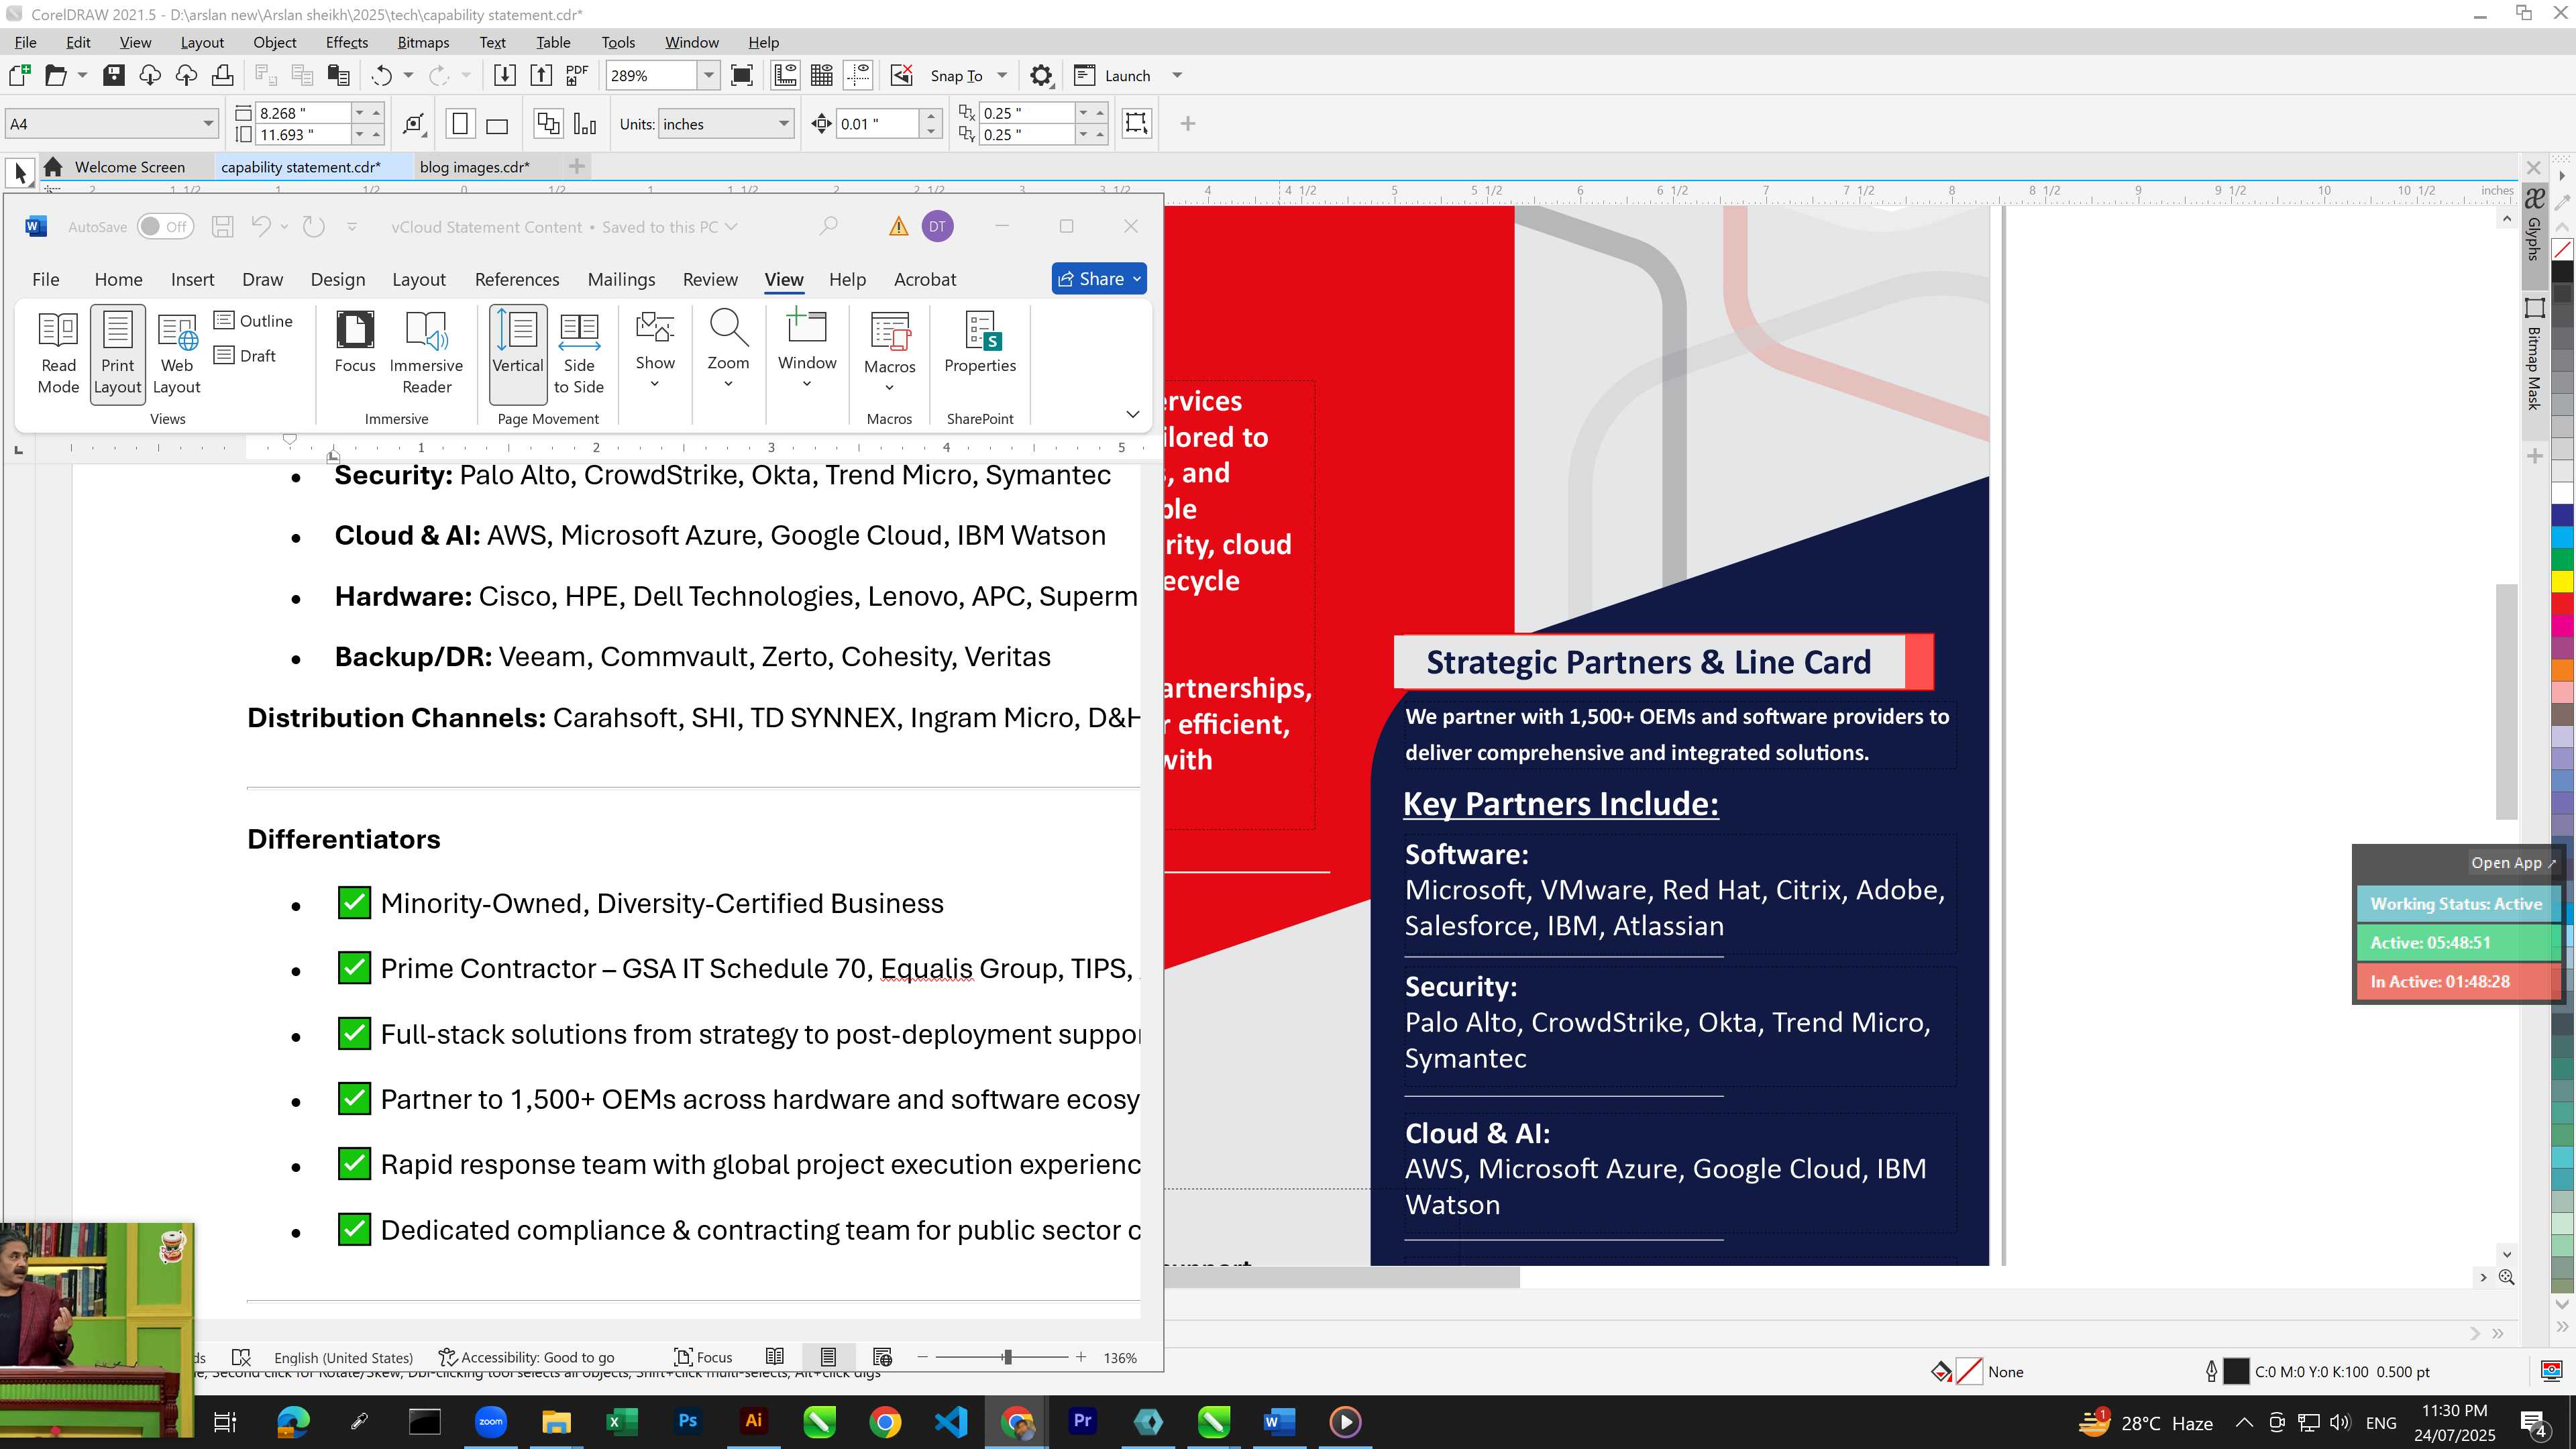Click the Paste icon in CorelDRAW toolbar
2576x1449 pixels.
(x=339, y=76)
